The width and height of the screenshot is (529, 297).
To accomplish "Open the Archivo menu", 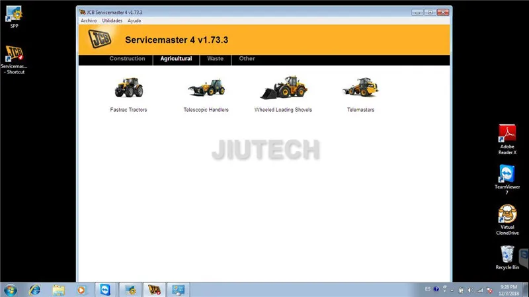I will click(x=89, y=21).
